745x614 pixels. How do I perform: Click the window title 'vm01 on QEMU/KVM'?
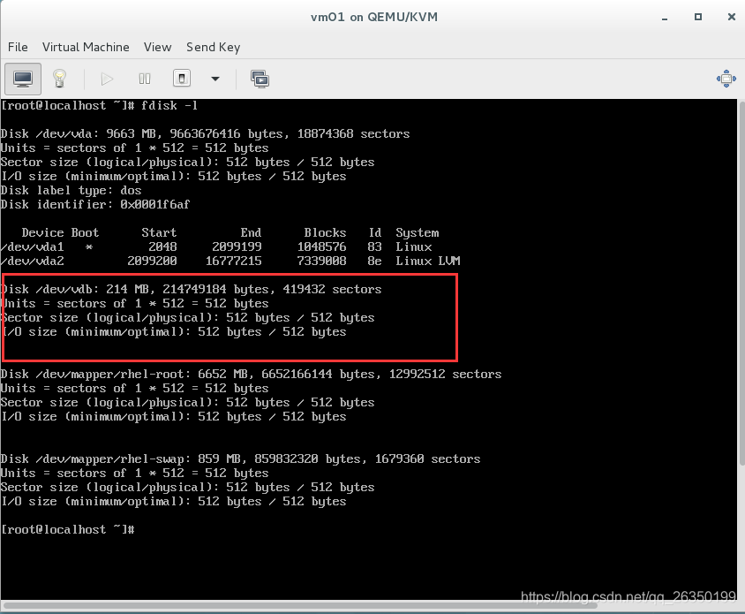374,17
